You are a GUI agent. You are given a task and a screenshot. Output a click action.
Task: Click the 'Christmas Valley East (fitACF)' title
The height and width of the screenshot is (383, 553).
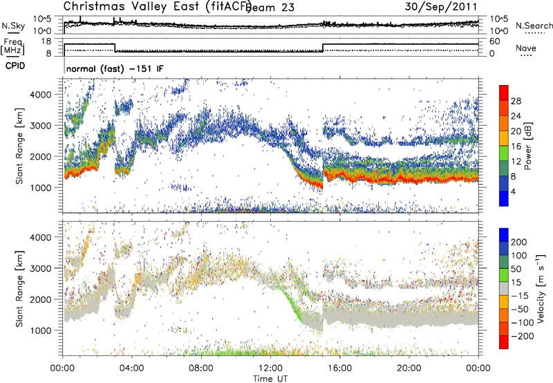pyautogui.click(x=158, y=7)
